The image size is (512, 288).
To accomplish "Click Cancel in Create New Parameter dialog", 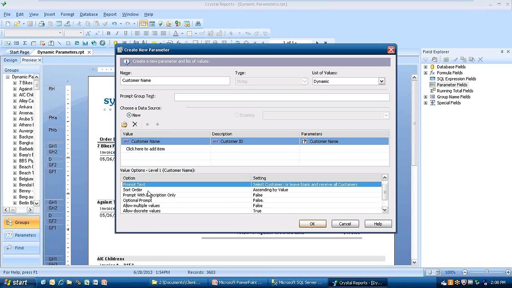I will (345, 224).
